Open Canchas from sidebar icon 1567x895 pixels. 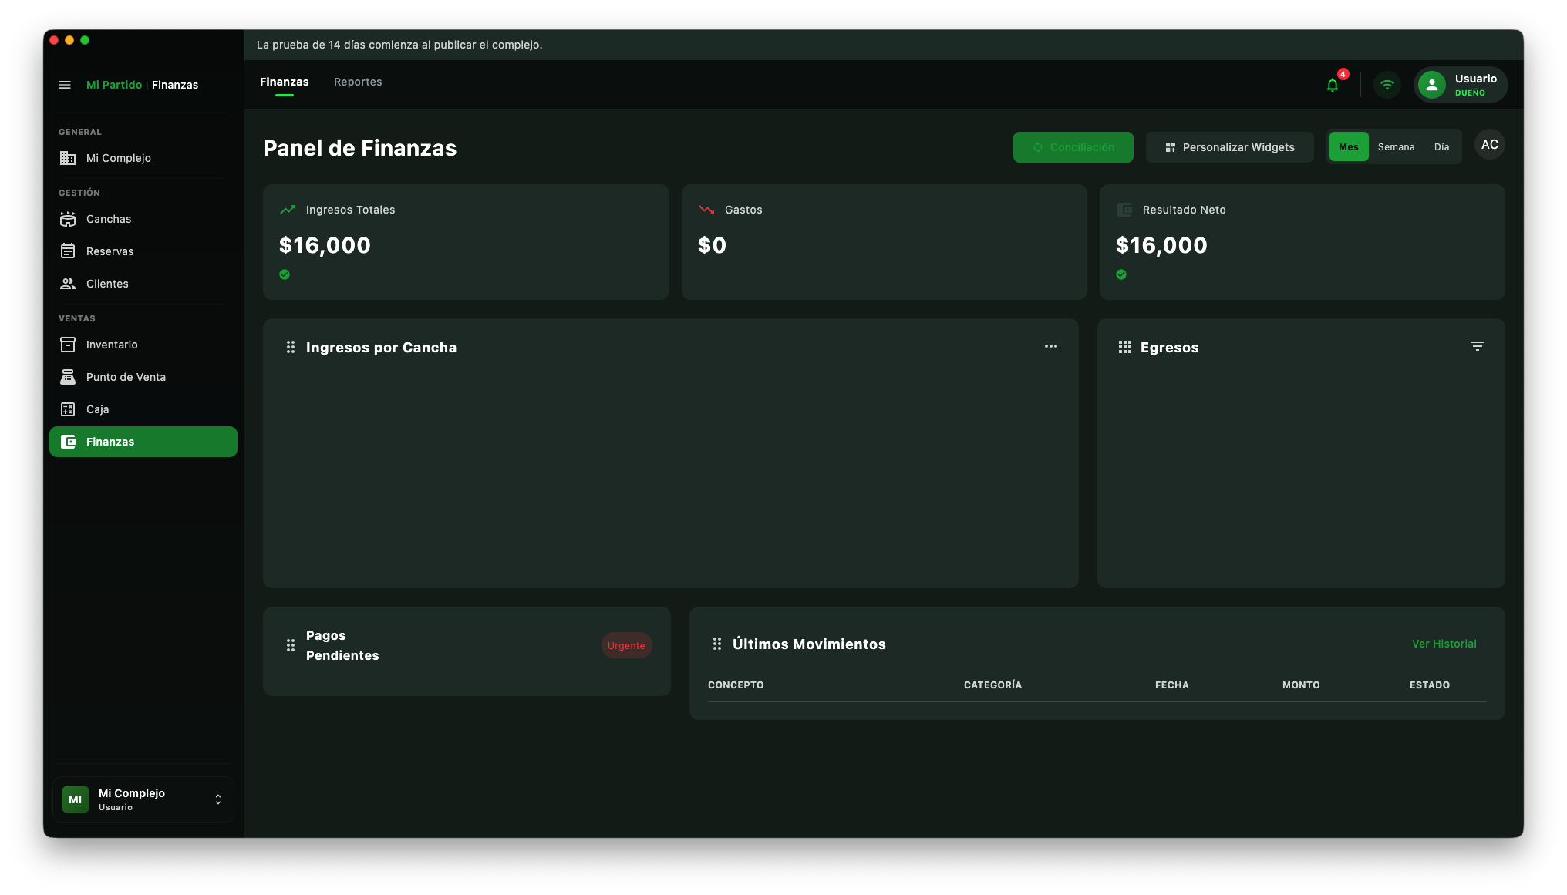tap(68, 219)
